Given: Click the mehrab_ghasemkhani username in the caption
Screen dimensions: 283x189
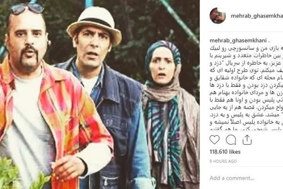Looking at the screenshot, I should tap(238, 41).
